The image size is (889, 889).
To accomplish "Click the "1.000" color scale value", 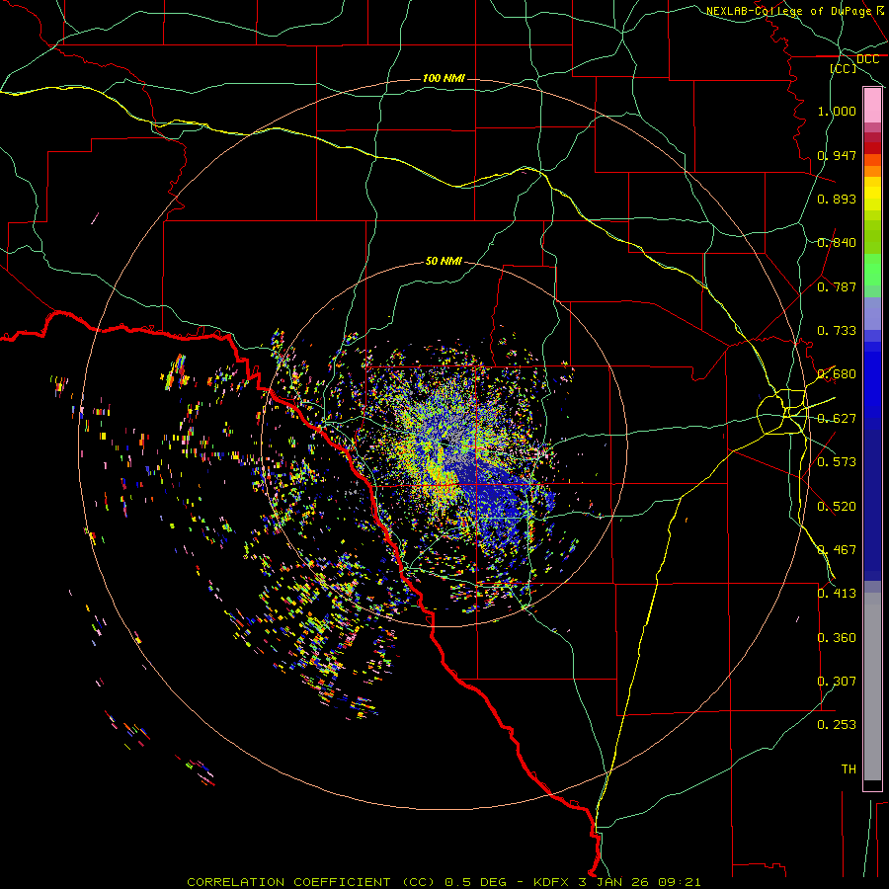I will point(837,111).
